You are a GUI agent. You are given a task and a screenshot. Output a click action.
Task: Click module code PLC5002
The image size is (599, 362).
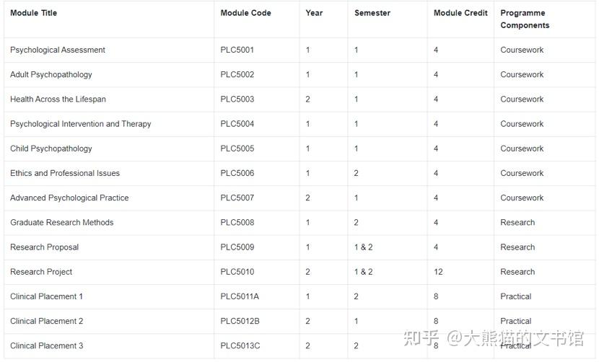pos(237,74)
